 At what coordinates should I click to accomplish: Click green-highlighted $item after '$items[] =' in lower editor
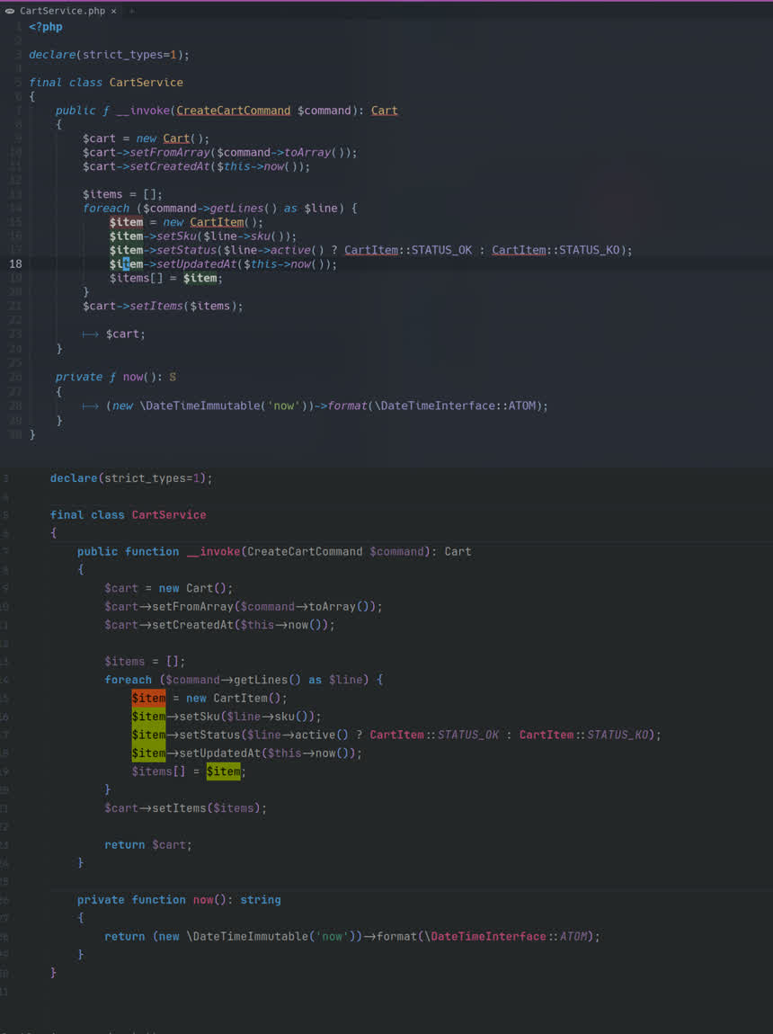pos(224,771)
